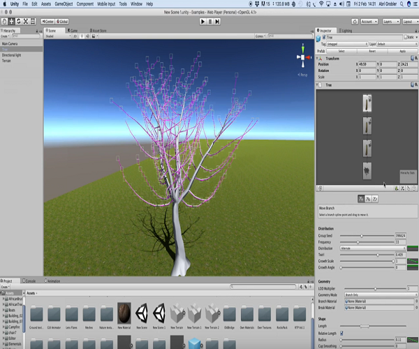
Task: Select the Move (translate) tool
Action: tap(11, 22)
